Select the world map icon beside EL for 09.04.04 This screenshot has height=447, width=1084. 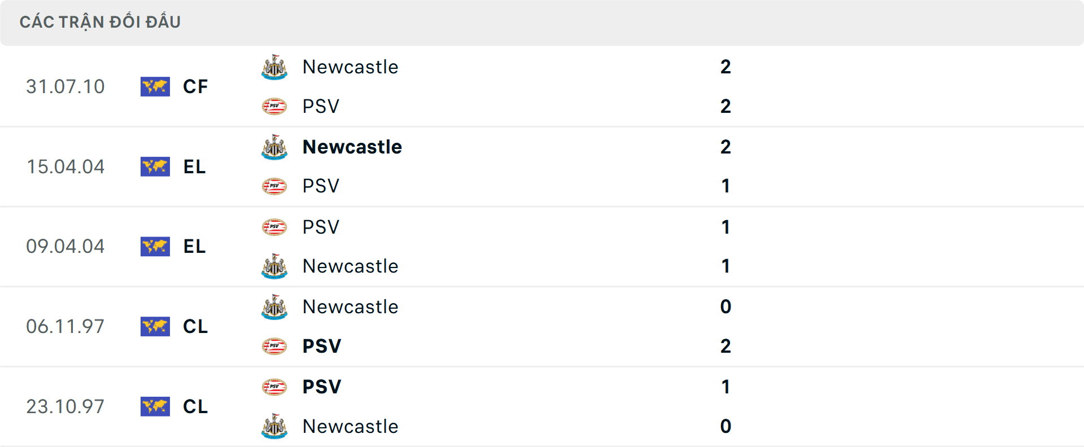(155, 247)
